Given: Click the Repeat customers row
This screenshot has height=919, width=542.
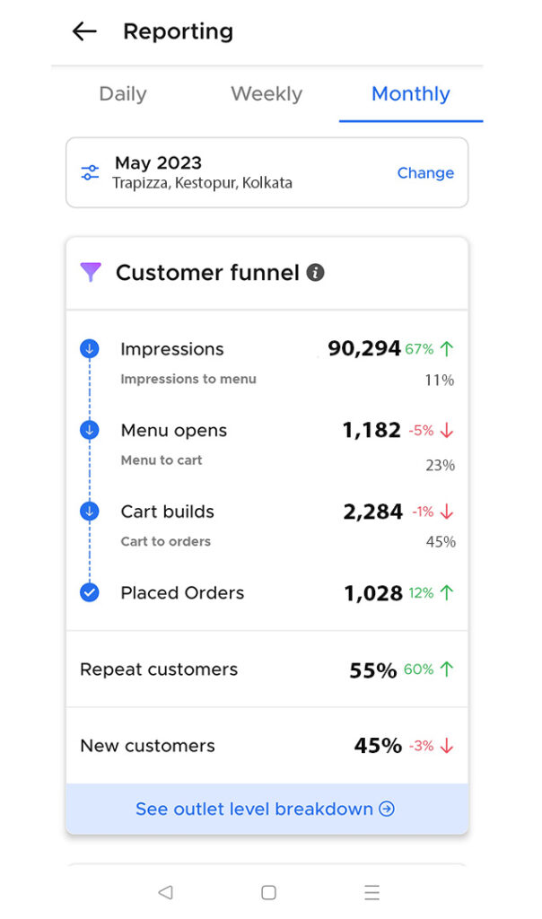Looking at the screenshot, I should pos(267,670).
